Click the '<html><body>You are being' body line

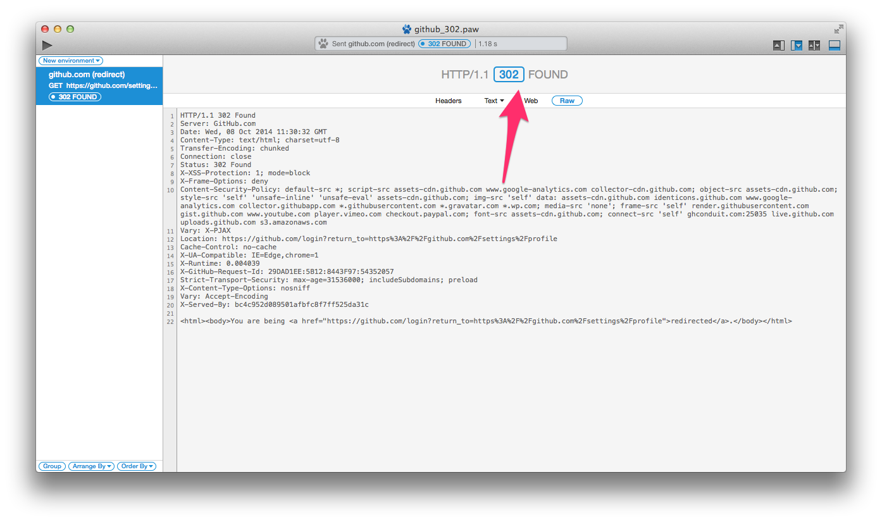(486, 321)
